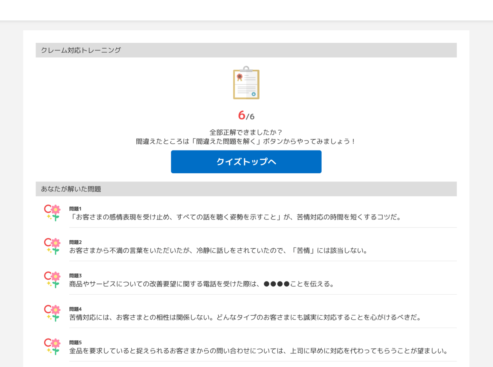Click the flower correct-mark icon for 問題2
This screenshot has width=493, height=367.
[52, 246]
